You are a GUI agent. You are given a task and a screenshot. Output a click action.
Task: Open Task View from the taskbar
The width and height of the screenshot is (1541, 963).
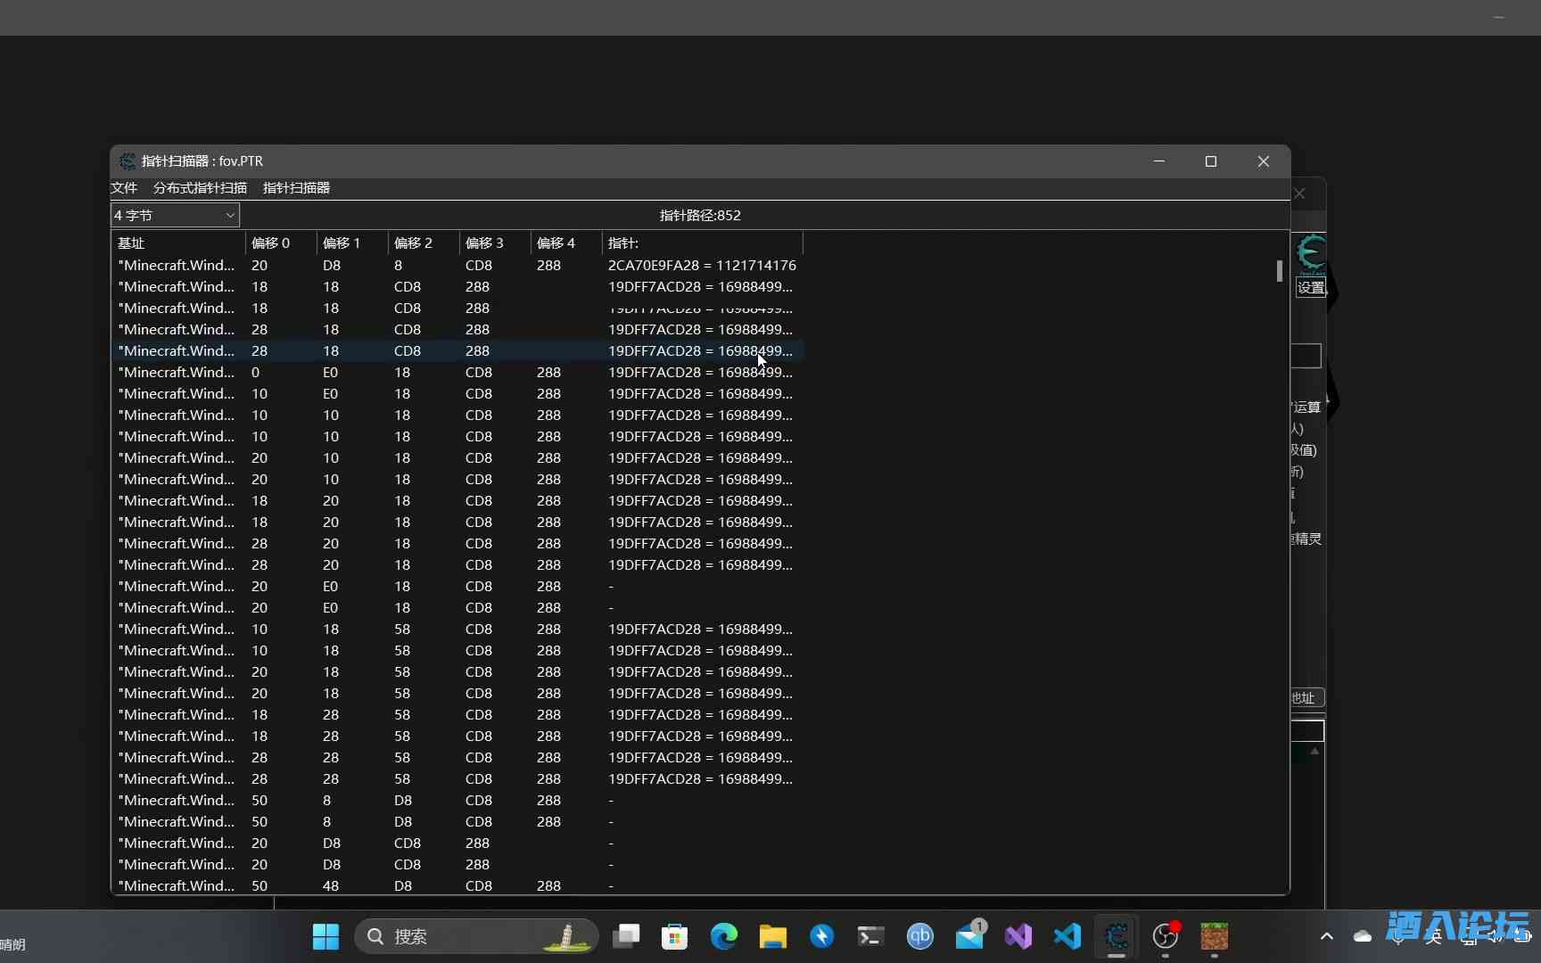tap(626, 936)
